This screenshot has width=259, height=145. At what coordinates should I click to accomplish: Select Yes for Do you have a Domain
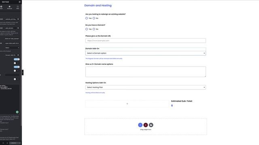(87, 29)
